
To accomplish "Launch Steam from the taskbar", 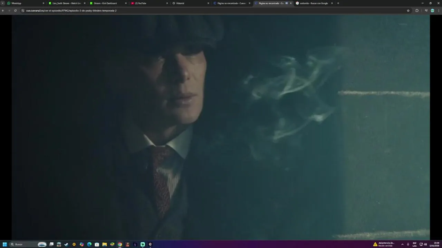I will (66, 244).
